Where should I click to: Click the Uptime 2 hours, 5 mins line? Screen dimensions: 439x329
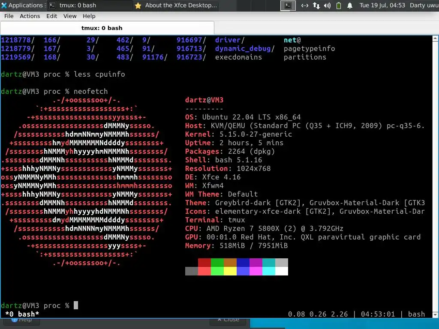tap(235, 143)
